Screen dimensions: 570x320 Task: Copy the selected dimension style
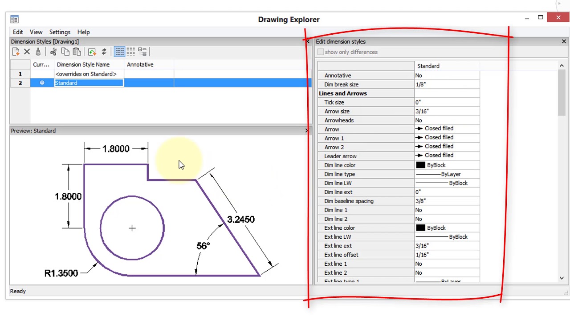65,52
